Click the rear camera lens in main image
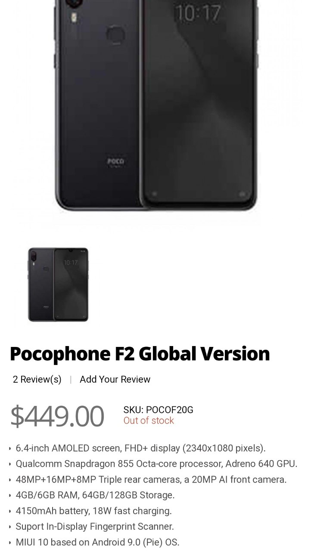Viewport: 311px width, 551px height. pyautogui.click(x=74, y=4)
